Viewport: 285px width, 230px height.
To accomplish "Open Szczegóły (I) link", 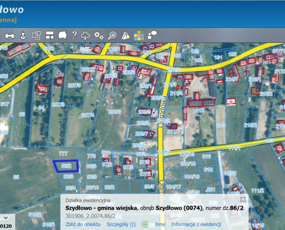I will 121,224.
